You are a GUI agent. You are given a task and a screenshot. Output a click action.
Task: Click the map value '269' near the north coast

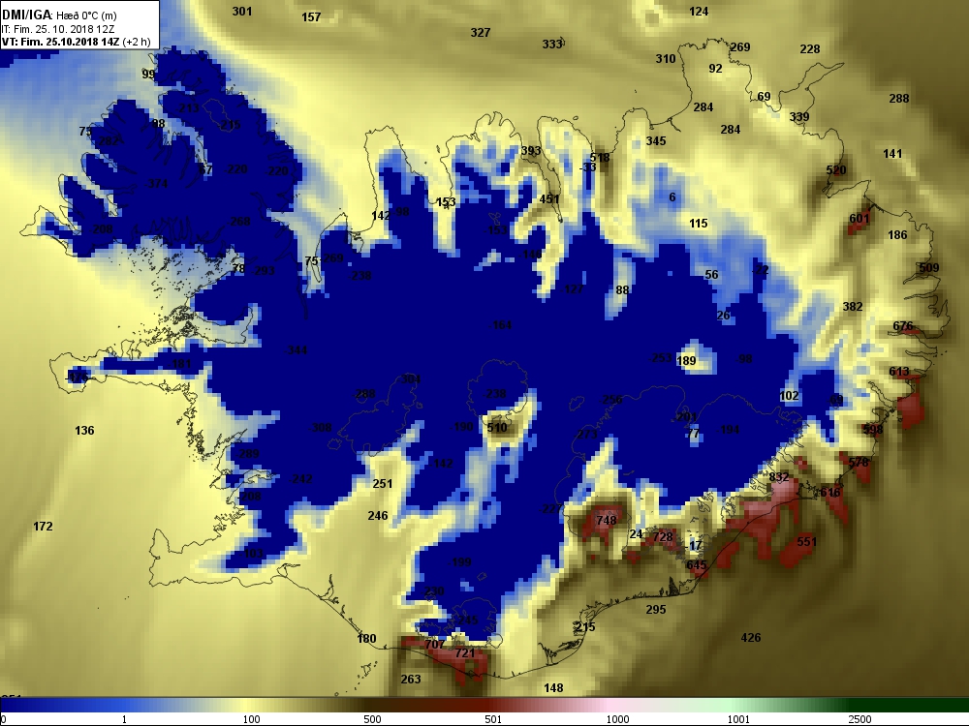point(740,46)
